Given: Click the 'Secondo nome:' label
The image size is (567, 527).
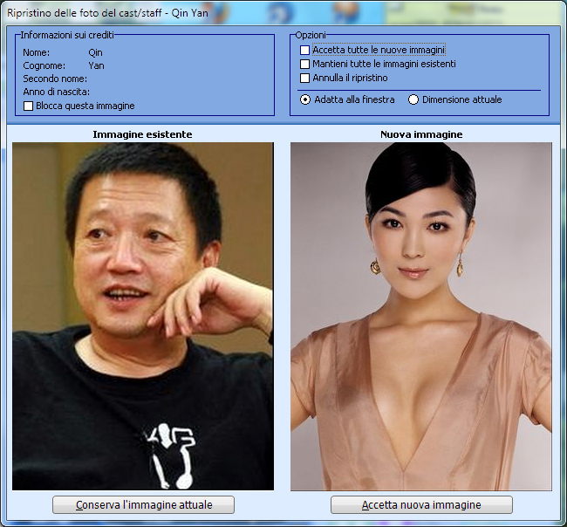Looking at the screenshot, I should click(55, 79).
